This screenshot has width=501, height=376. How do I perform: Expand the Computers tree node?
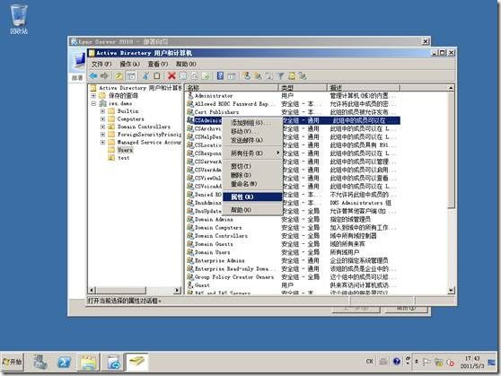tap(102, 118)
